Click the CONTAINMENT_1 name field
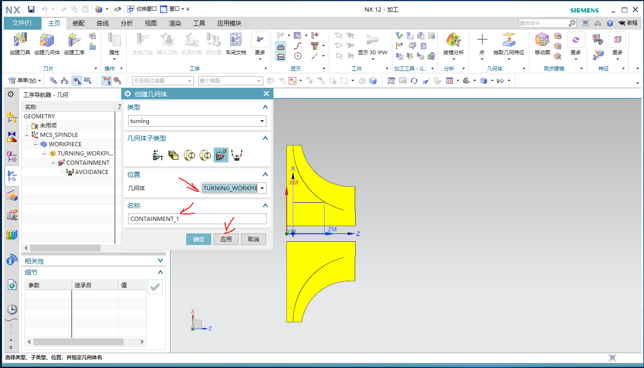 pos(197,219)
